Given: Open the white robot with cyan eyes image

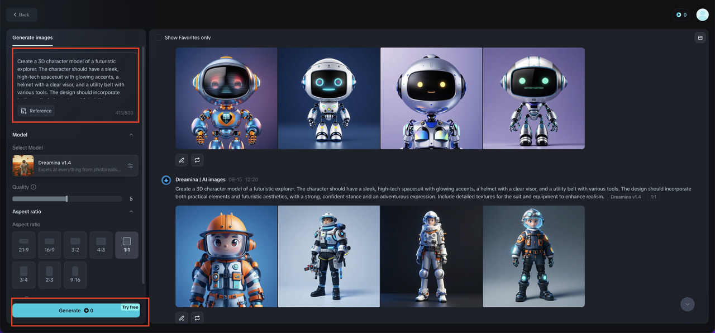Looking at the screenshot, I should [329, 98].
